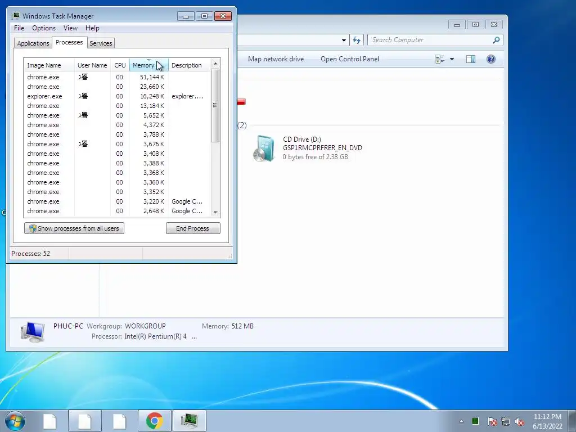The width and height of the screenshot is (576, 432).
Task: Open the View options dropdown arrow in Explorer
Action: click(x=452, y=59)
